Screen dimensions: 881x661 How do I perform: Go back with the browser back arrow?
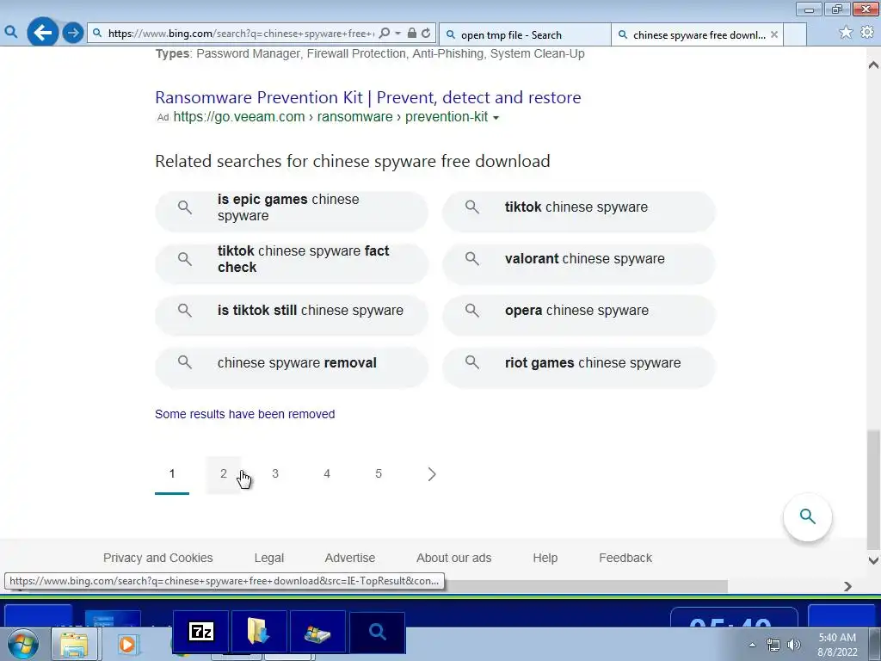point(43,34)
